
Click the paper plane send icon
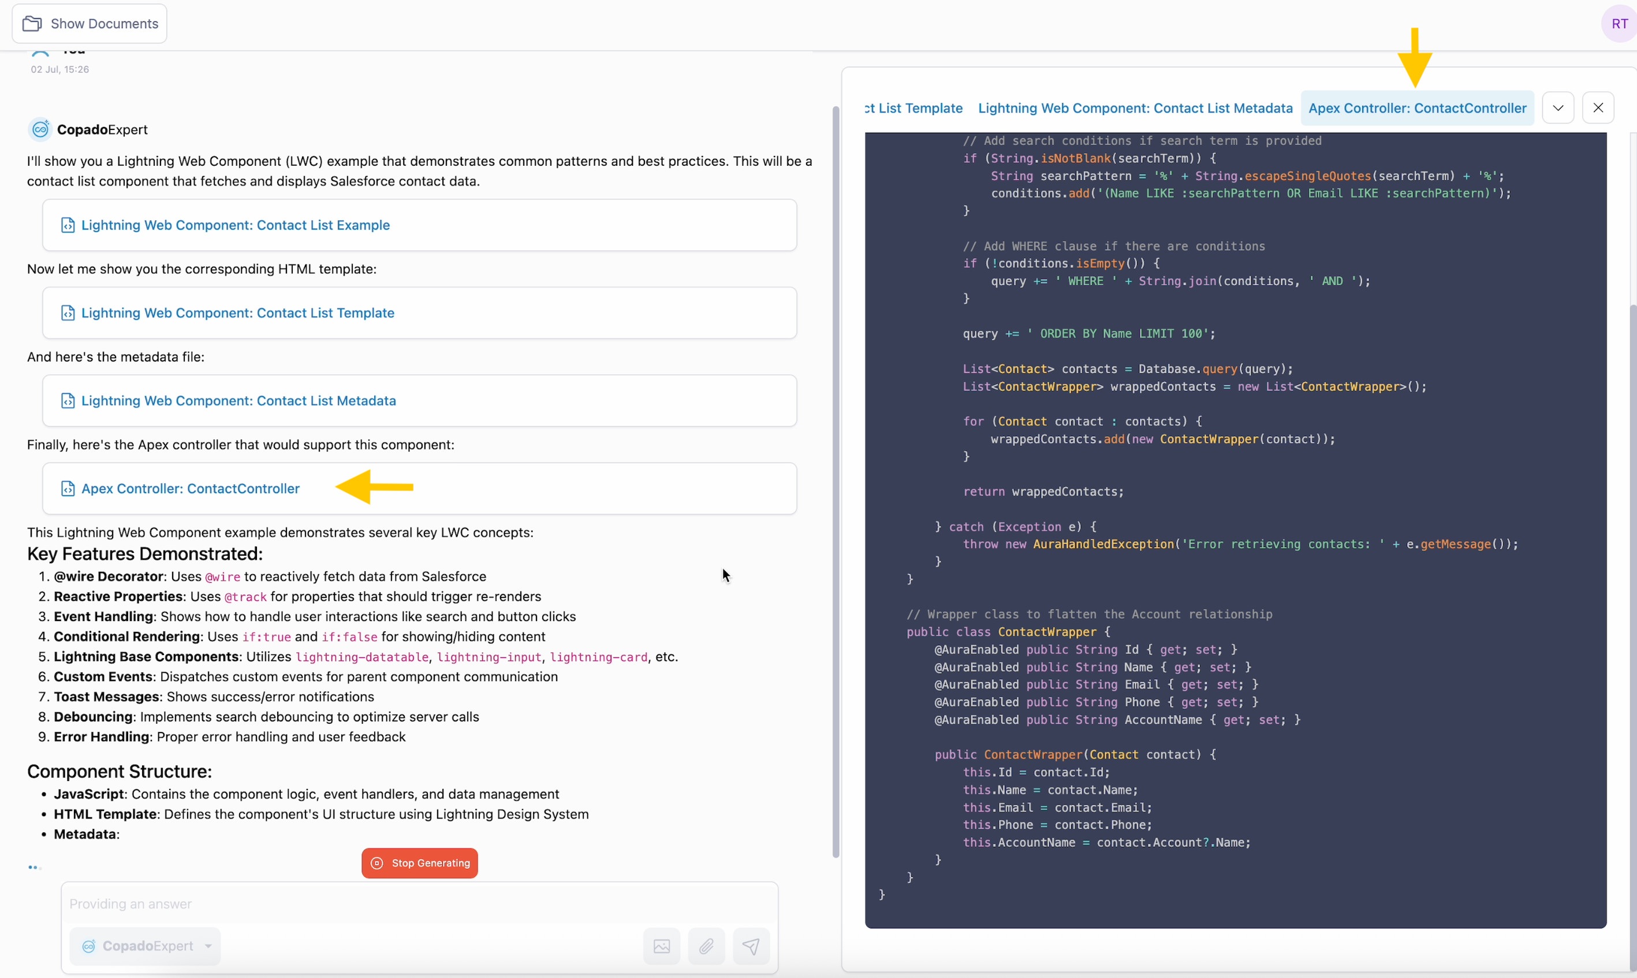[751, 946]
